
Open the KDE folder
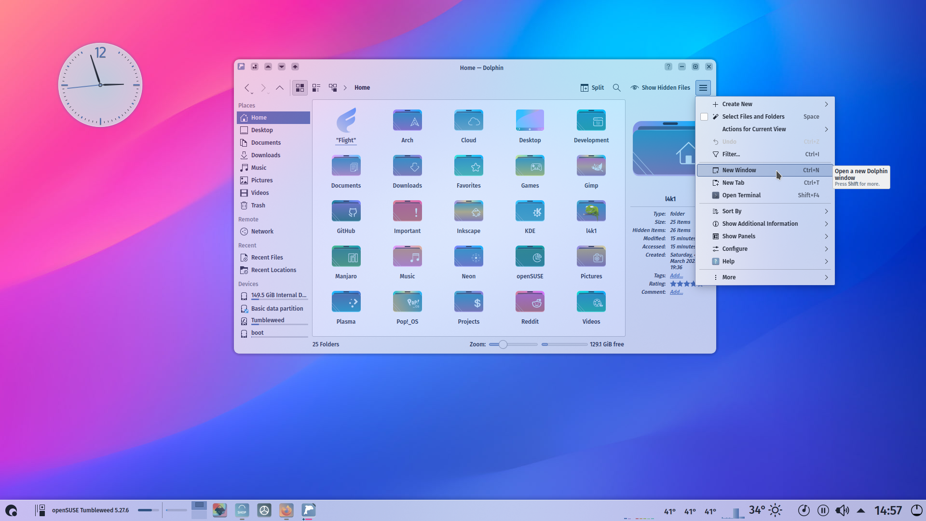pos(530,217)
